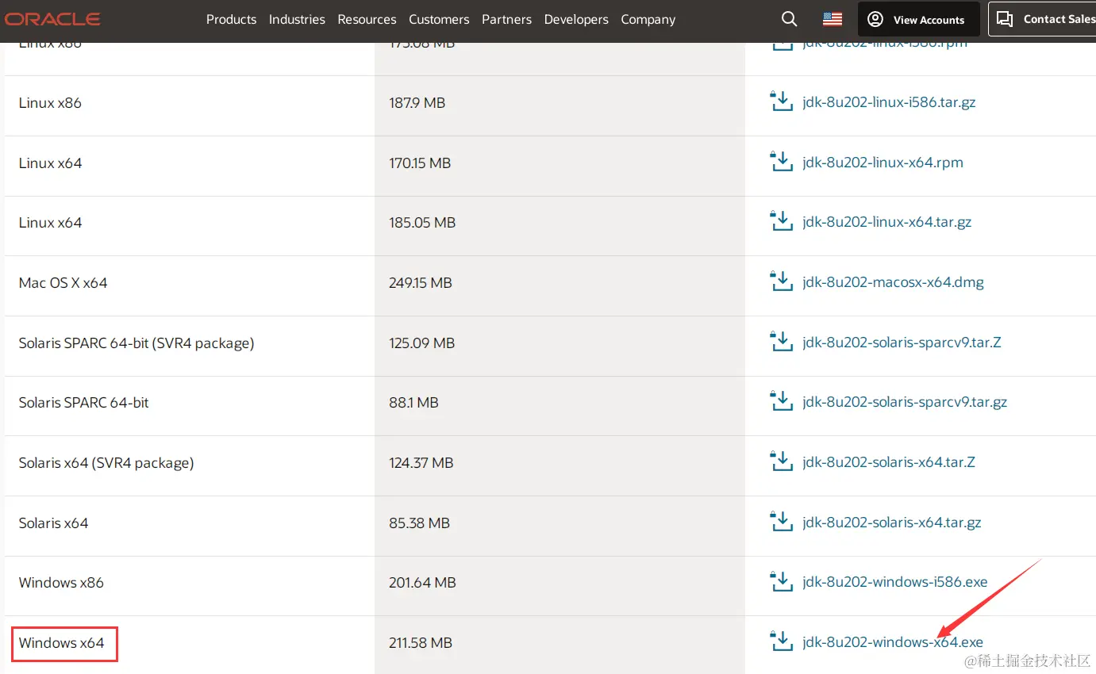Viewport: 1096px width, 674px height.
Task: Select the Linux x86 platform text
Action: (50, 103)
